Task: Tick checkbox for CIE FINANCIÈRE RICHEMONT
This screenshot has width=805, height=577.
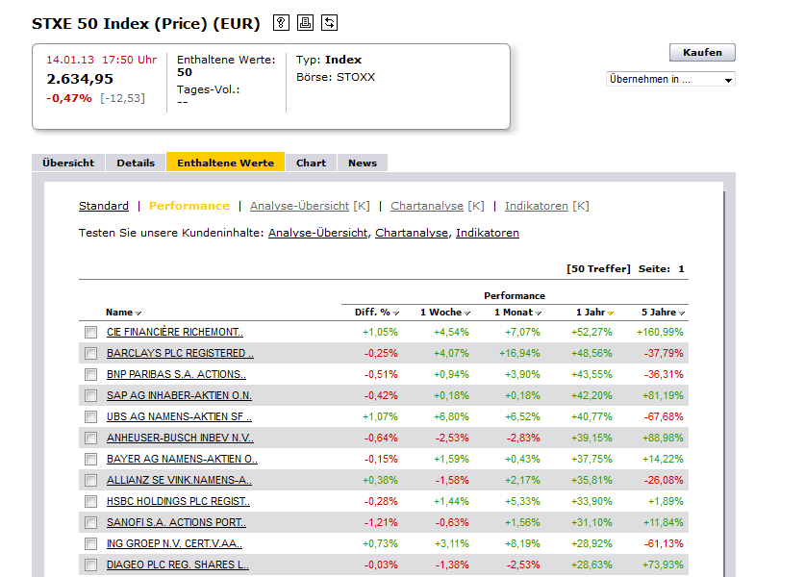Action: click(x=90, y=332)
